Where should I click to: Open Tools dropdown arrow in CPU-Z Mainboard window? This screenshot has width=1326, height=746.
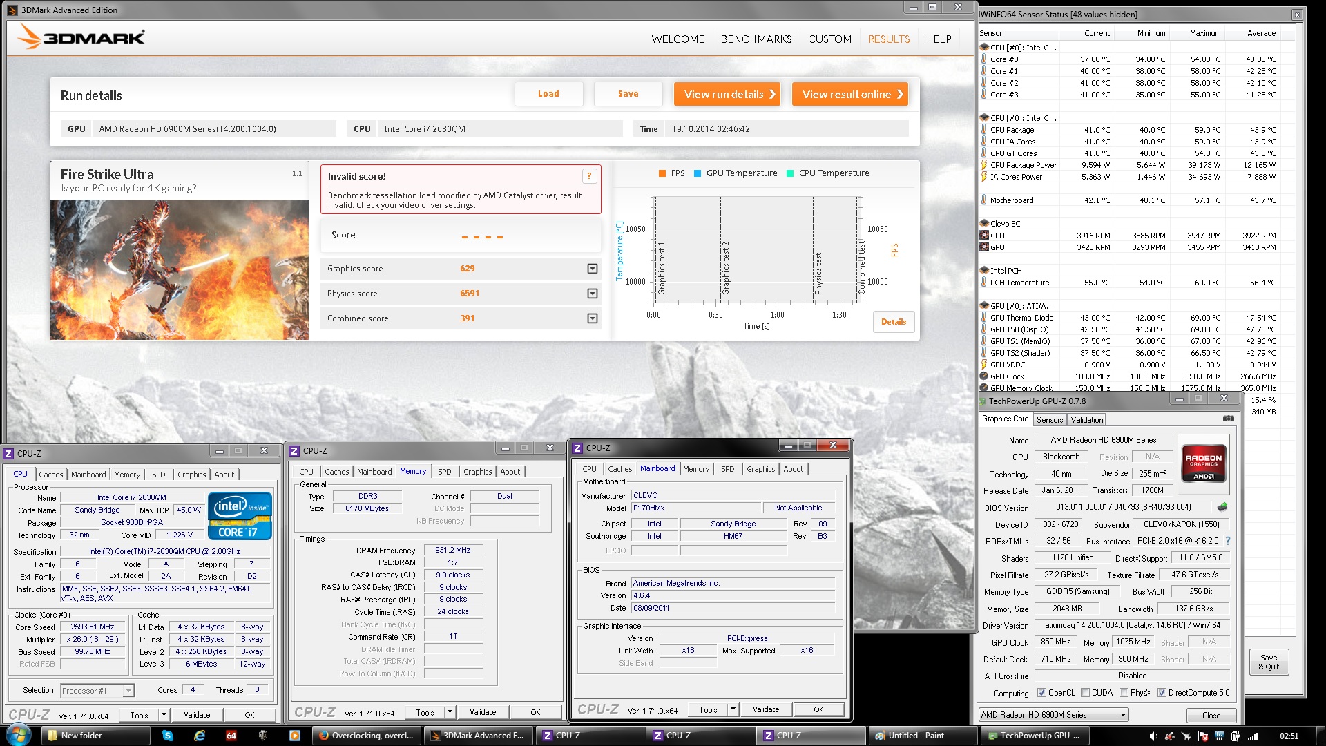coord(733,709)
